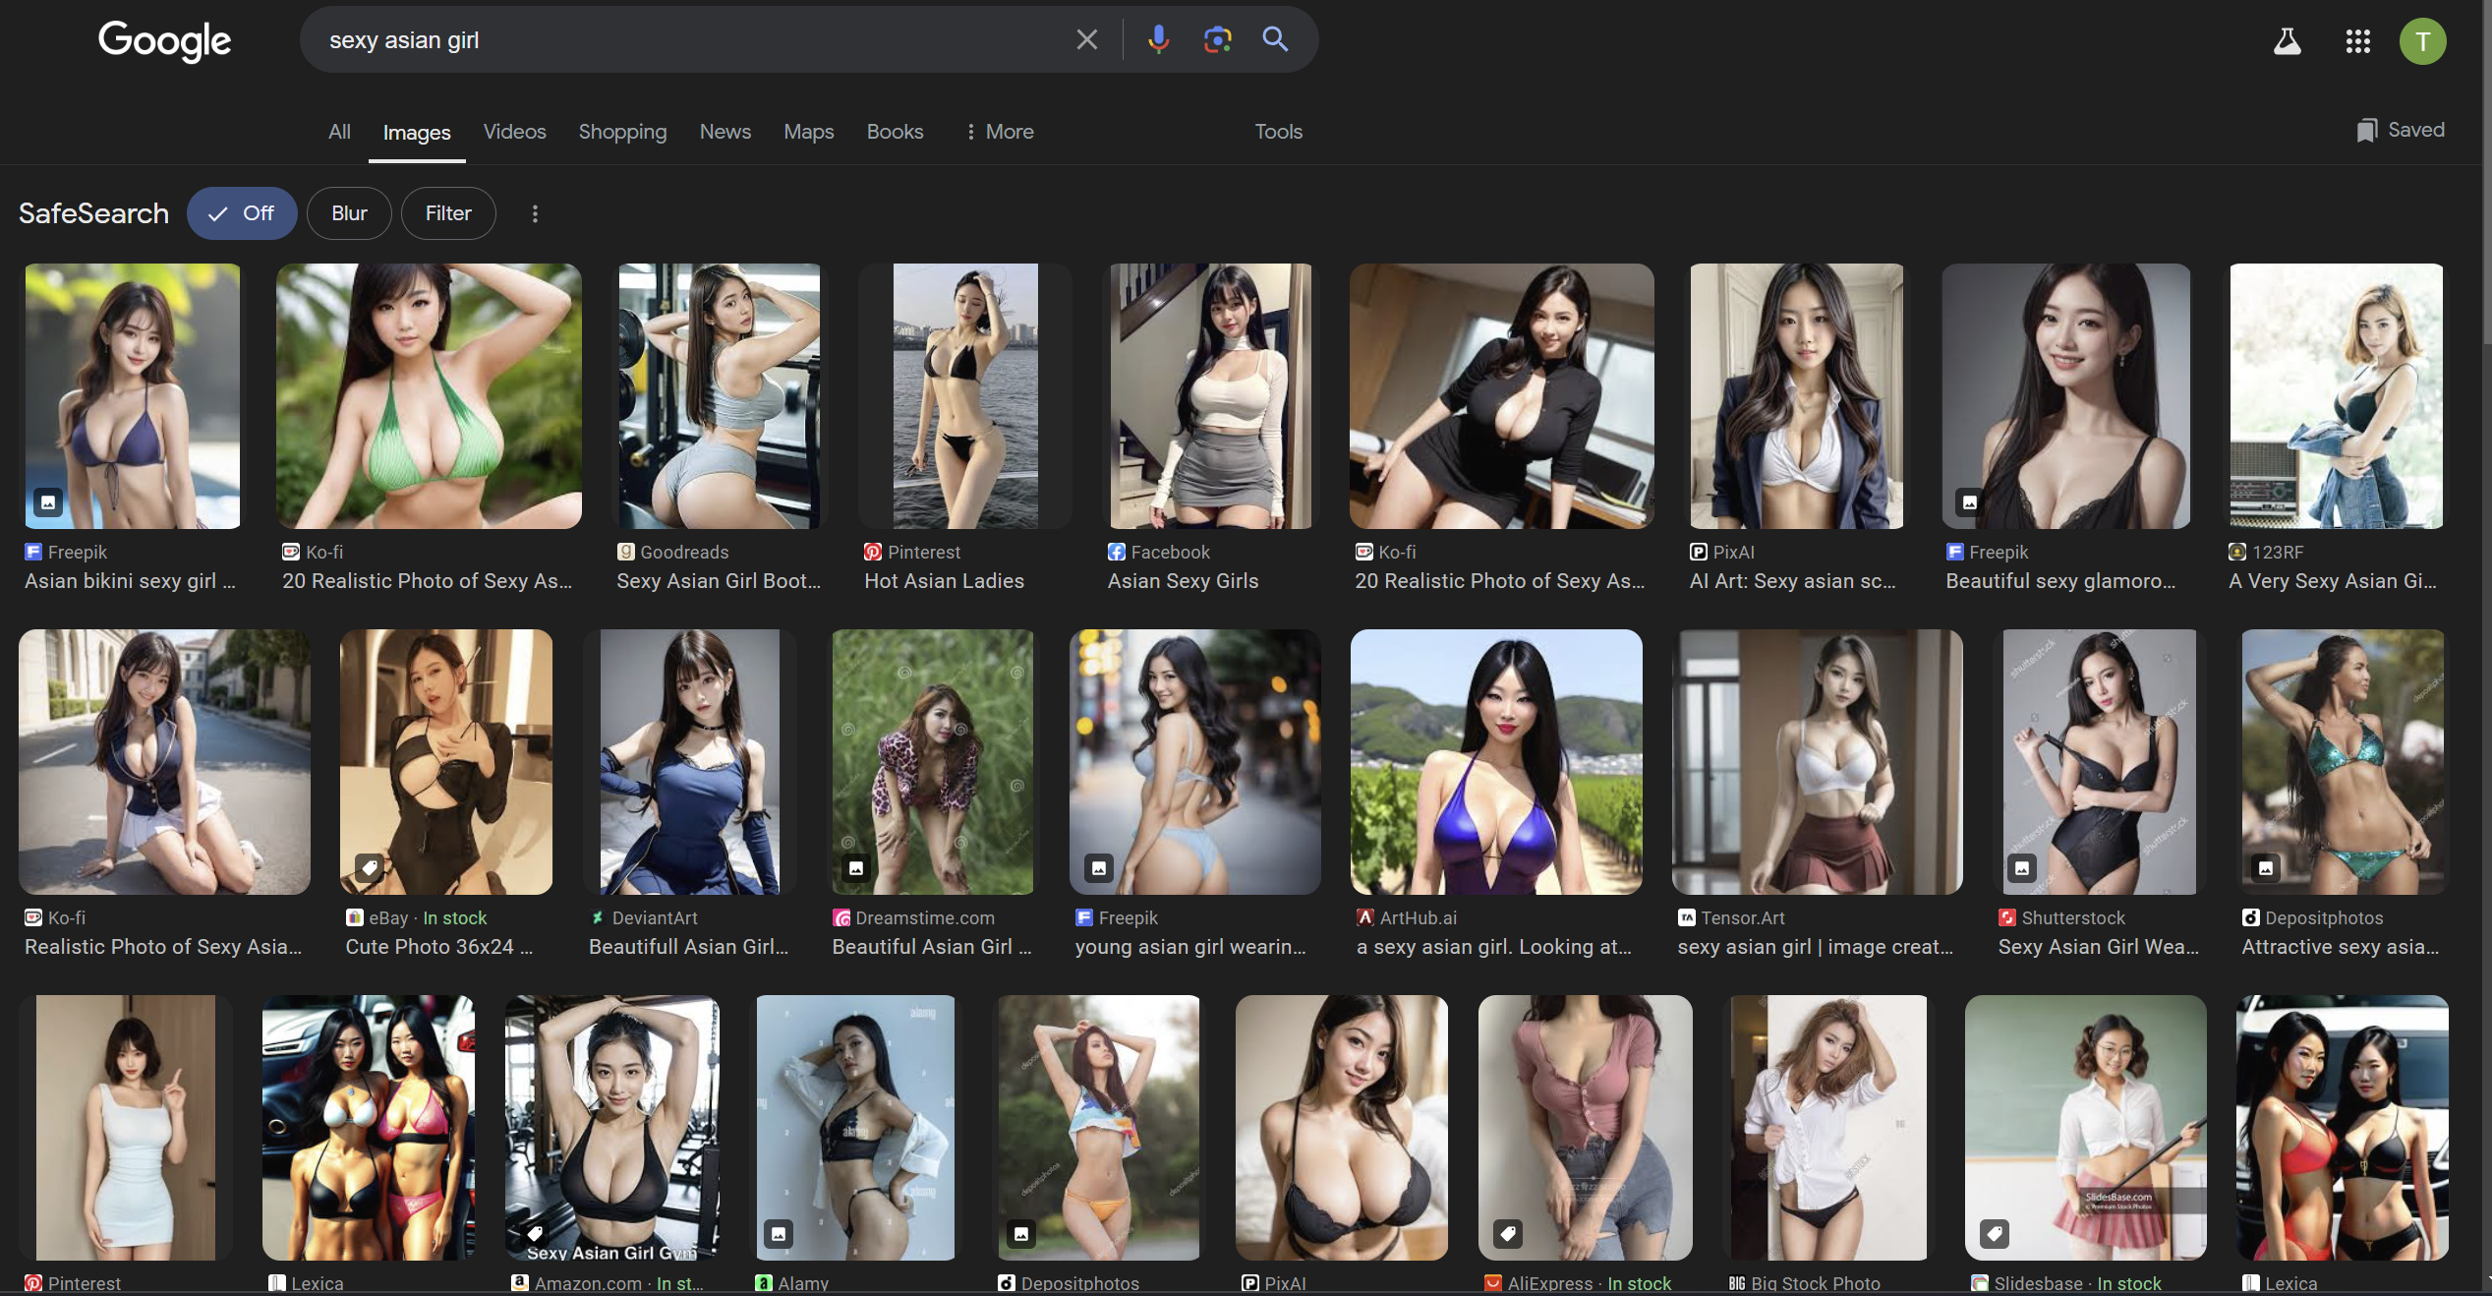Open the Saved collections link

pos(2401,130)
